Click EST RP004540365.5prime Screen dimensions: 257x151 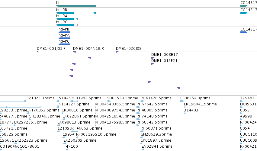tap(115, 104)
